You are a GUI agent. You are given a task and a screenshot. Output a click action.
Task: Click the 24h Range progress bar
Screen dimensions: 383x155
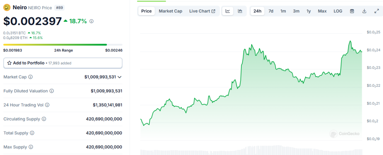[x=63, y=45]
